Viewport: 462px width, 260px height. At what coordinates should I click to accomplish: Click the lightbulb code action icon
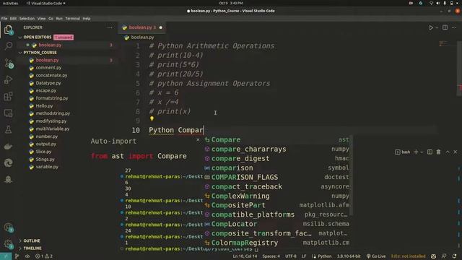tap(152, 118)
